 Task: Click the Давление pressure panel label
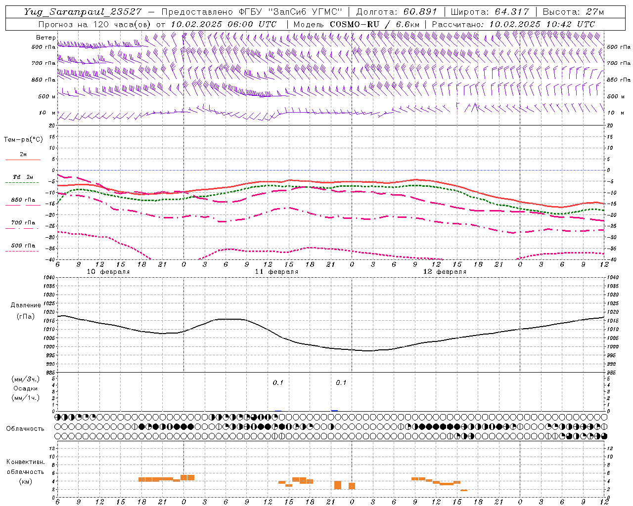click(x=26, y=305)
